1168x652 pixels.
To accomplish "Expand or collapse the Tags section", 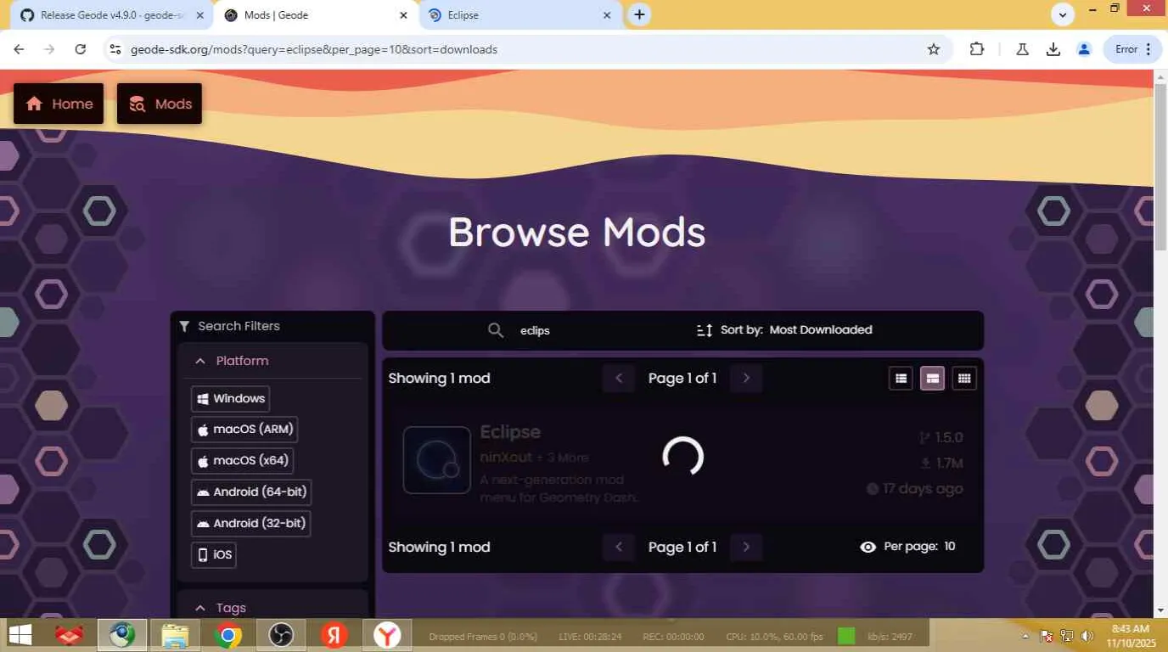I will [273, 608].
